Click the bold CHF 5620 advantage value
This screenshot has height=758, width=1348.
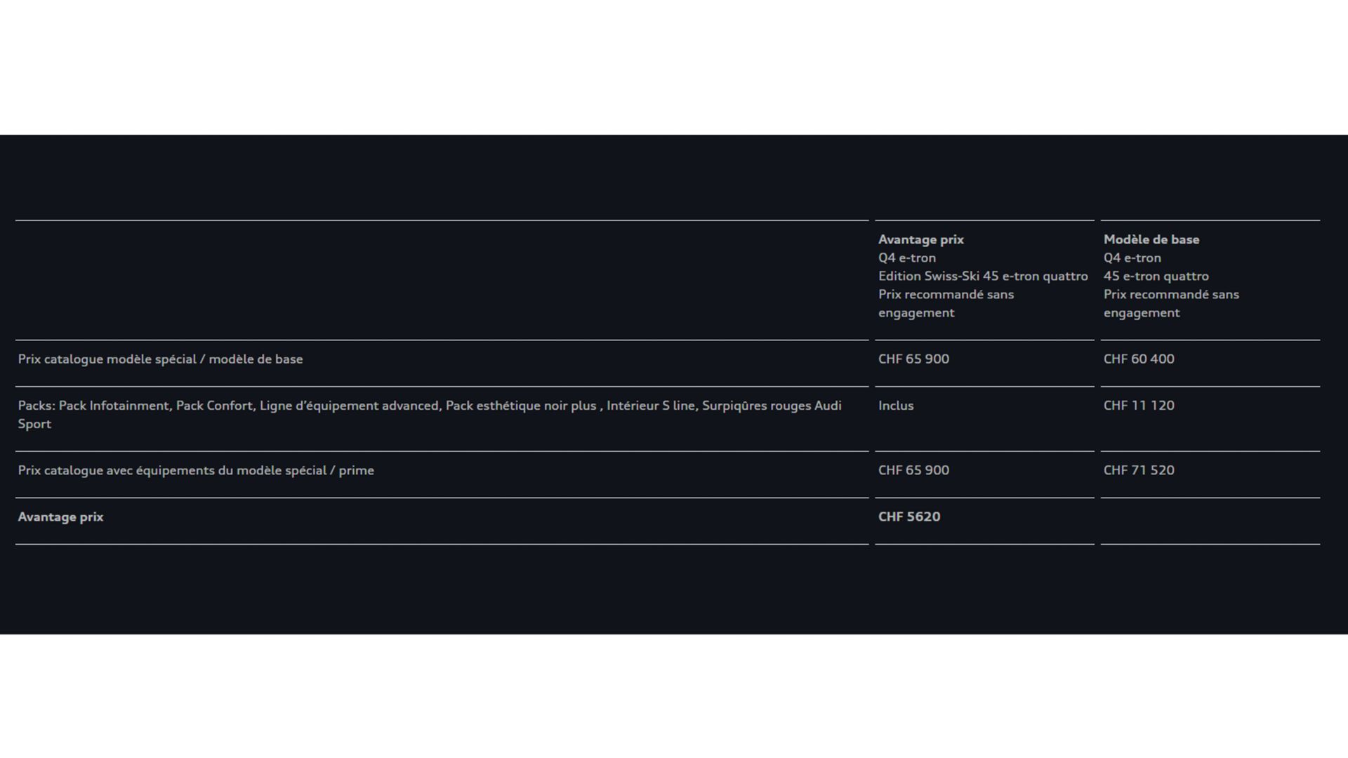click(x=908, y=517)
